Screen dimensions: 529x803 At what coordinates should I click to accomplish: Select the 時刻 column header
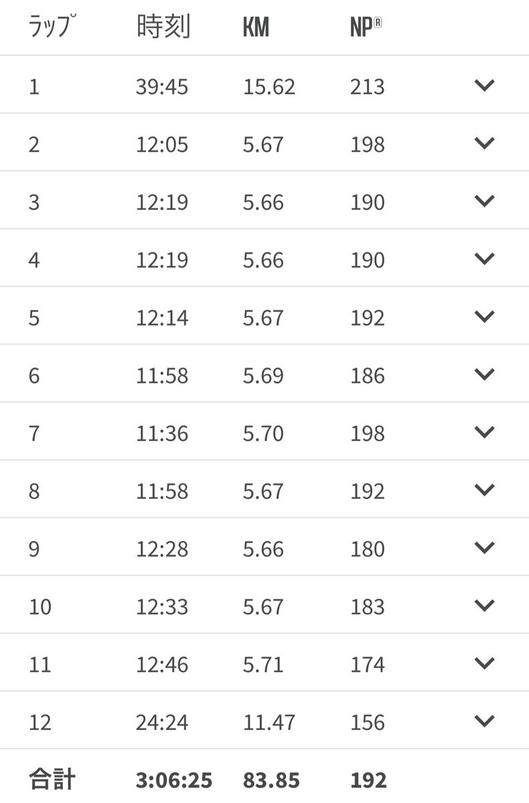coord(163,27)
